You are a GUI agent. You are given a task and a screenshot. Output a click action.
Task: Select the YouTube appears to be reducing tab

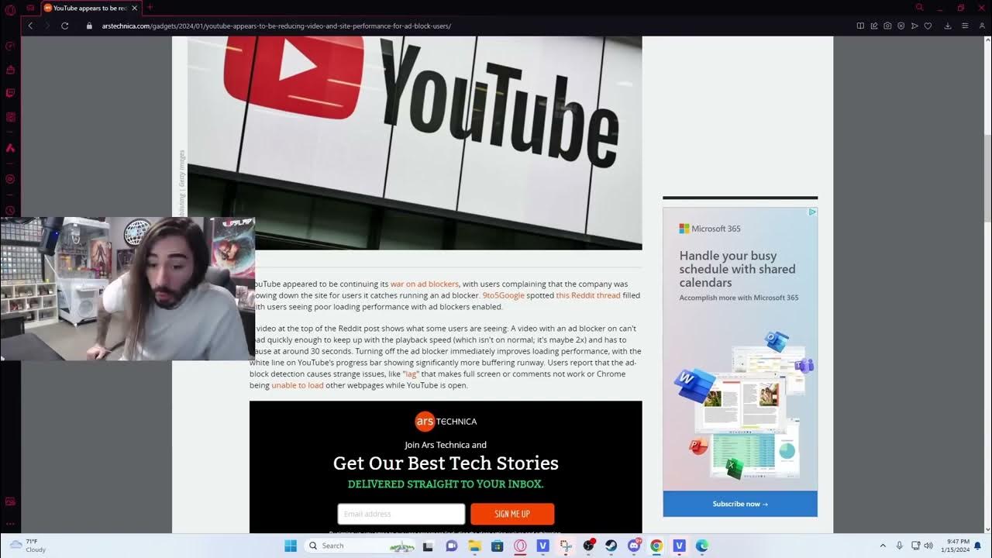coord(90,8)
